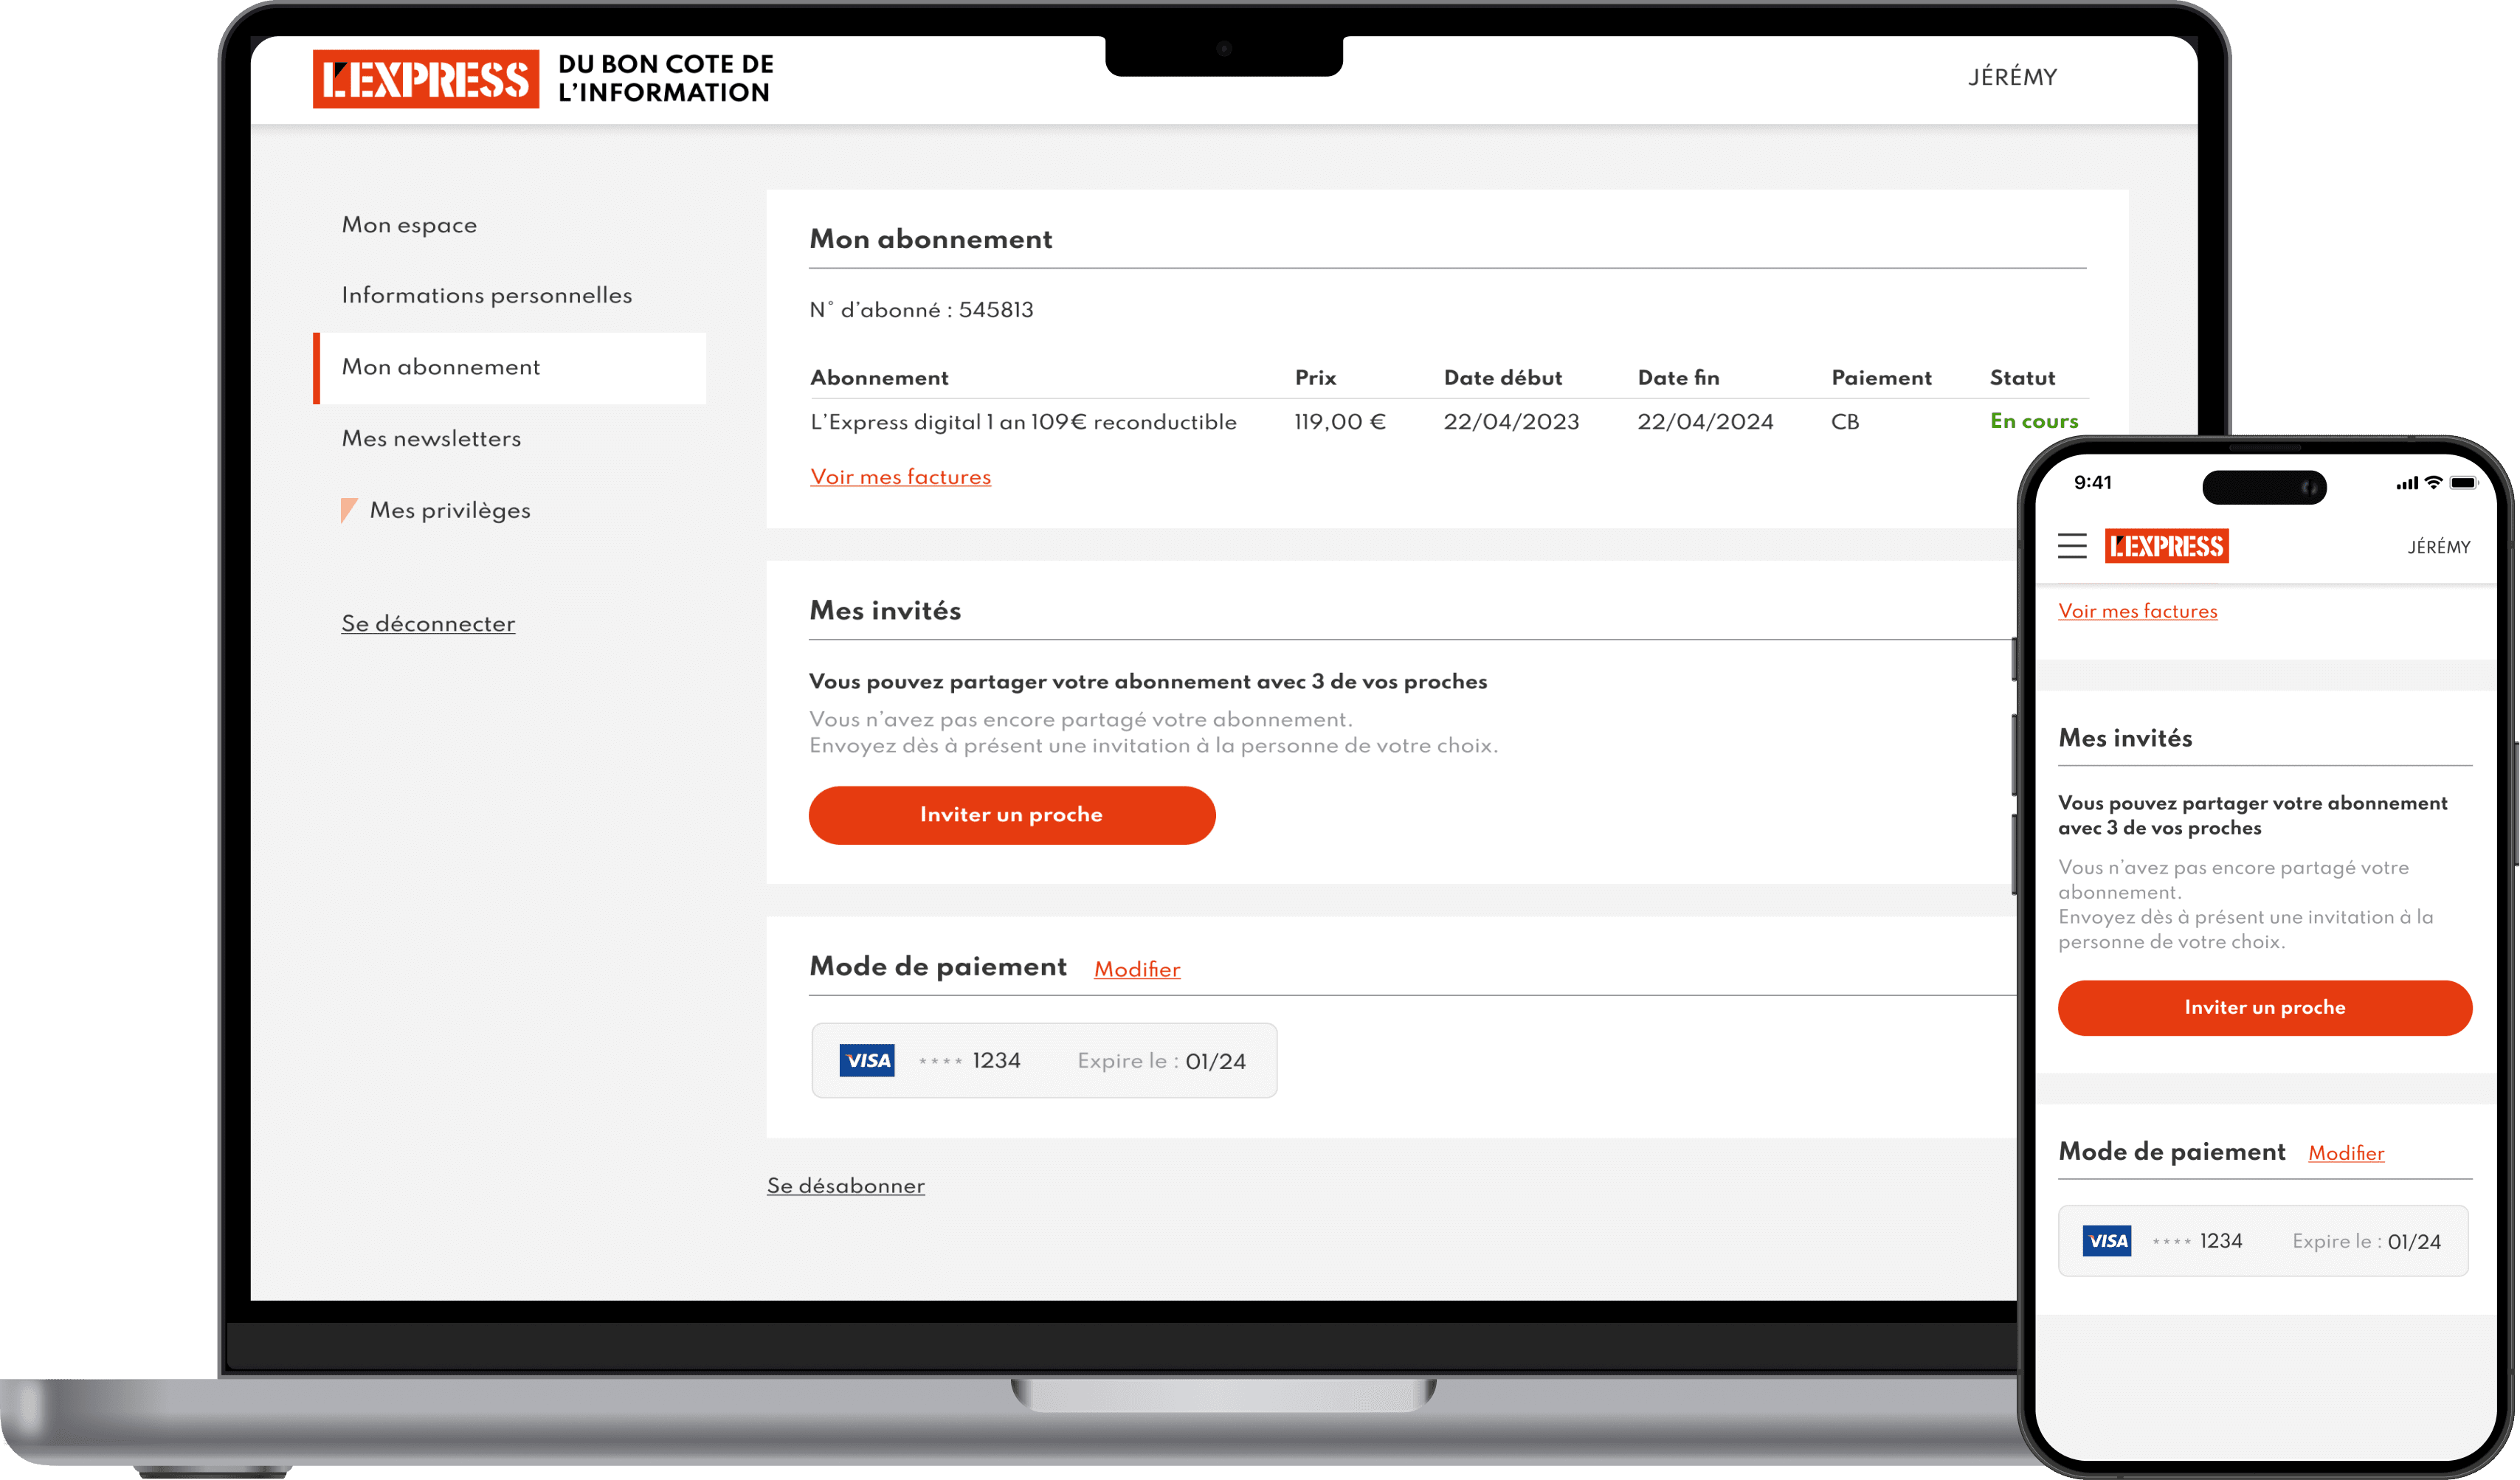This screenshot has width=2520, height=1480.
Task: Open the hamburger menu on mobile
Action: 2071,546
